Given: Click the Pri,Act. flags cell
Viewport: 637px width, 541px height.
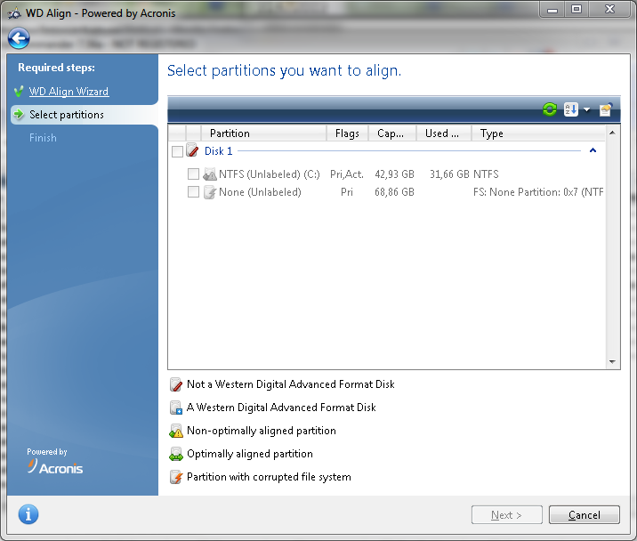Looking at the screenshot, I should [347, 174].
